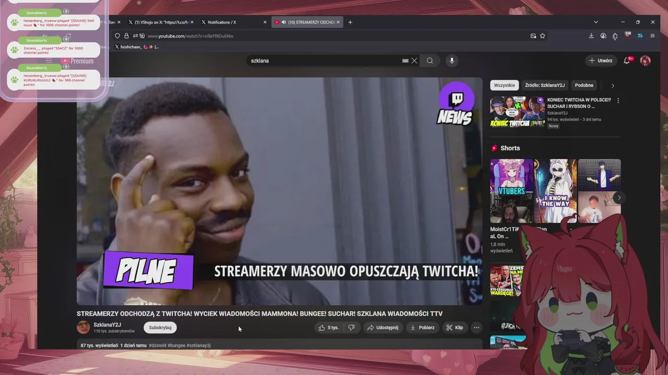
Task: Click the Utwórz create button
Action: (x=601, y=60)
